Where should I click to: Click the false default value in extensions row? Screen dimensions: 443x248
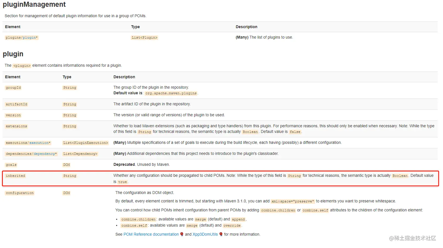295,132
